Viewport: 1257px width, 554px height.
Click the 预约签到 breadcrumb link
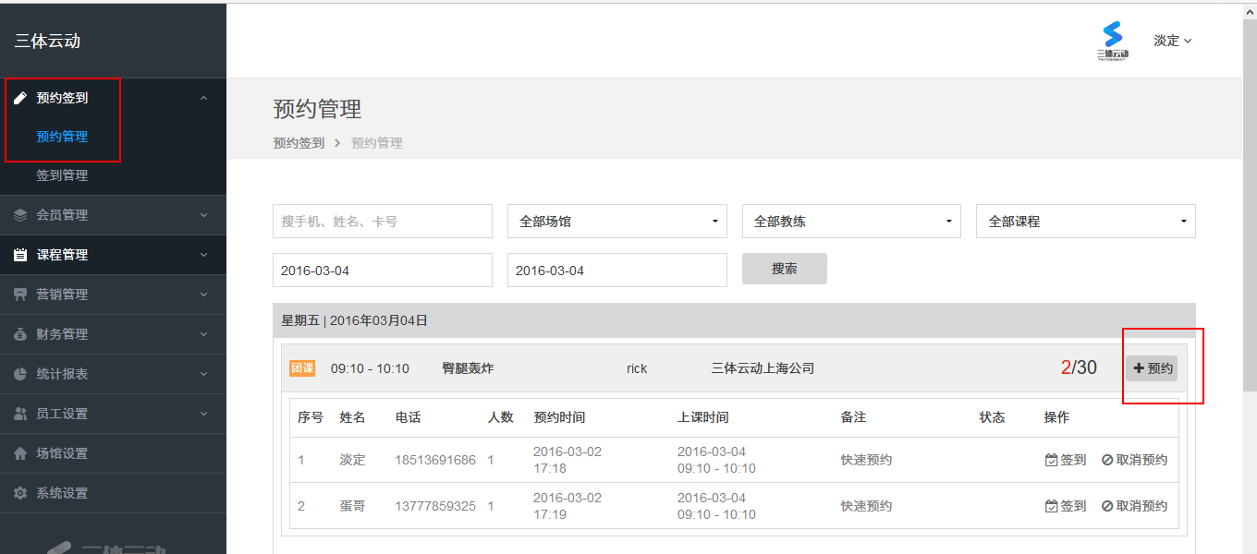[298, 142]
